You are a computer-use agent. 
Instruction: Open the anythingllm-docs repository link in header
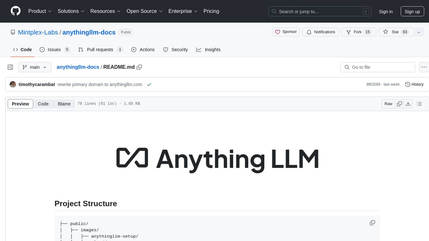(x=89, y=32)
